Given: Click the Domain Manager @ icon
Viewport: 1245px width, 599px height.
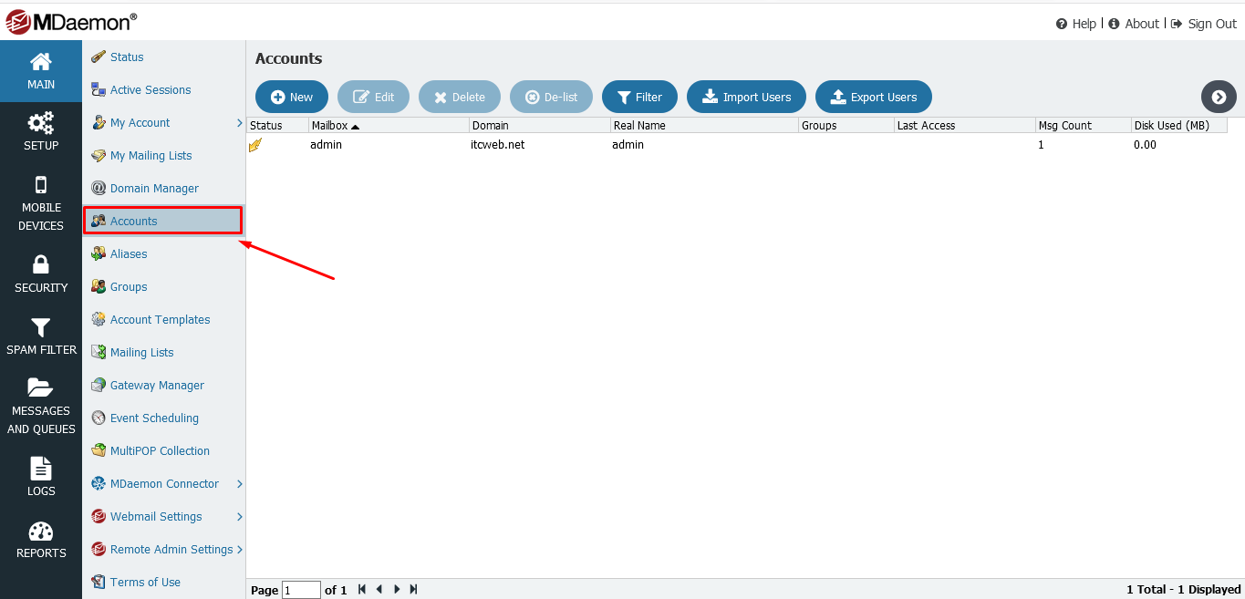Looking at the screenshot, I should point(99,188).
